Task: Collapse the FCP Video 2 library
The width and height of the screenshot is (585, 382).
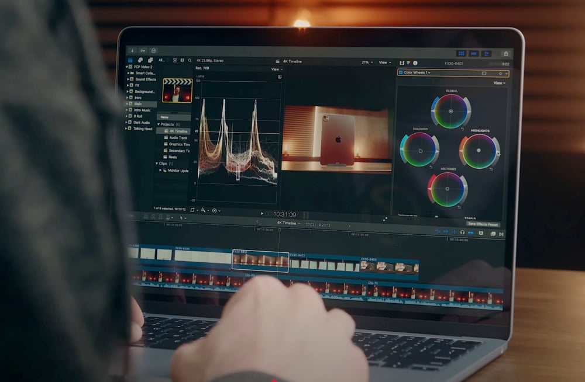Action: click(127, 67)
